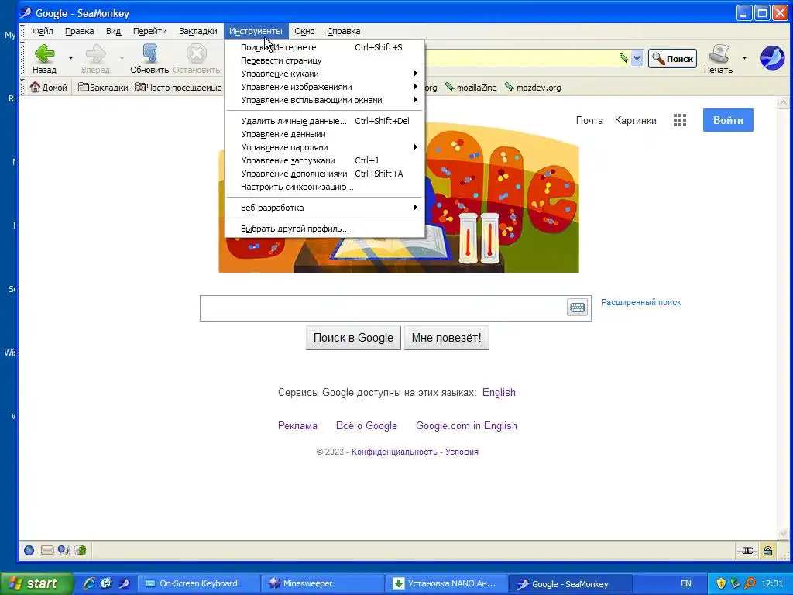Open the Print button dropdown arrow
This screenshot has height=595, width=793.
[744, 58]
